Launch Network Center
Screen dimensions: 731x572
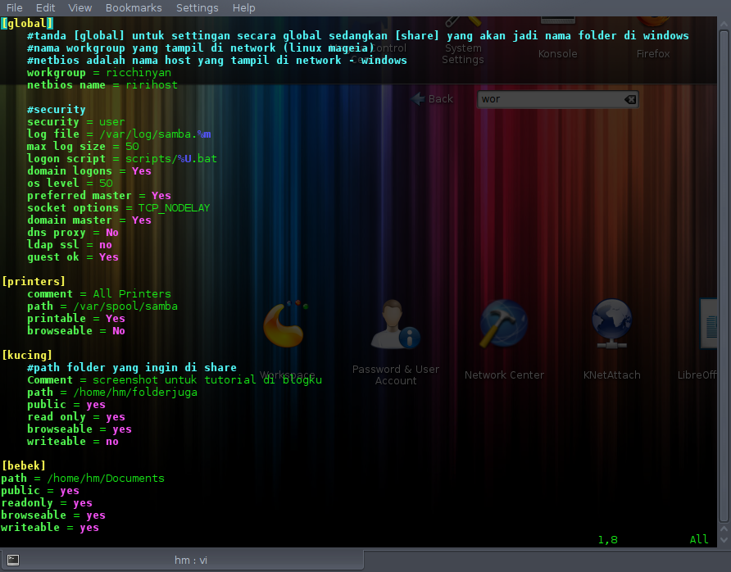[x=504, y=324]
